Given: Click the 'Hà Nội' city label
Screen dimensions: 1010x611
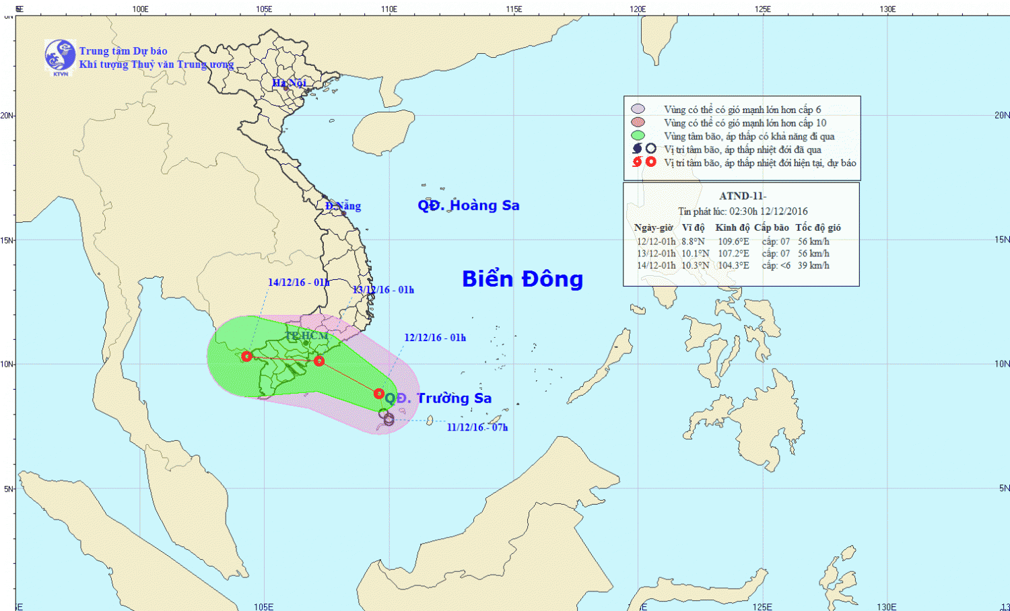Looking at the screenshot, I should (289, 83).
